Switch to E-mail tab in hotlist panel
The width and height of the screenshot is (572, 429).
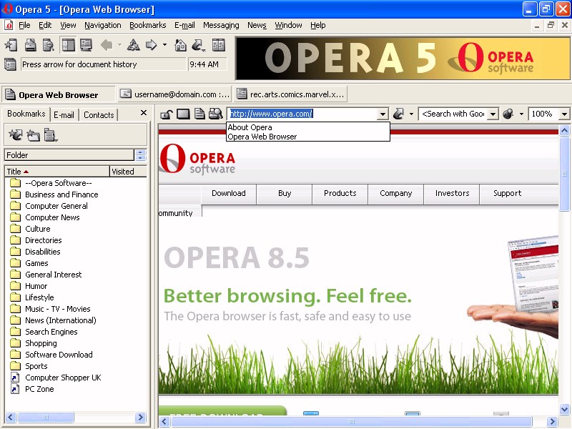[64, 115]
